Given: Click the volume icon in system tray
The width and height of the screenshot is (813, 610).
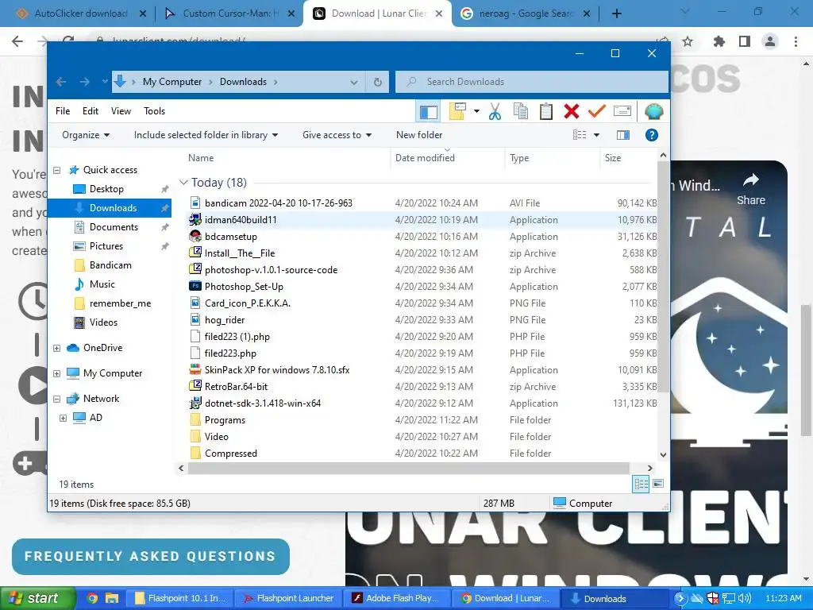Looking at the screenshot, I should click(745, 599).
